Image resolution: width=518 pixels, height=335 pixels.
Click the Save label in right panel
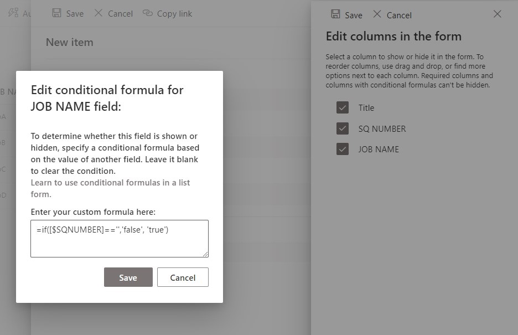tap(353, 15)
